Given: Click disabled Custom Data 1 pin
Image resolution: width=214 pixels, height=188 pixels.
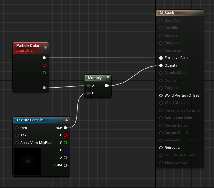Looking at the screenshot, I should tap(161, 133).
